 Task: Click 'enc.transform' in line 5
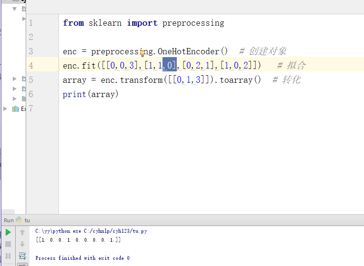(x=132, y=80)
